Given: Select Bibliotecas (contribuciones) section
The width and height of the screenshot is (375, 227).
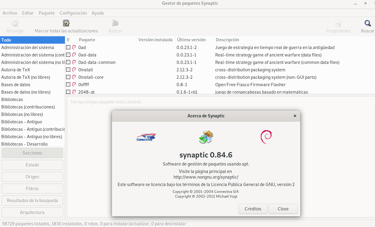Looking at the screenshot, I should pos(32,107).
